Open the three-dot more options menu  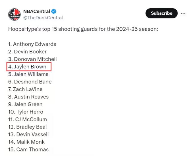tap(183, 13)
